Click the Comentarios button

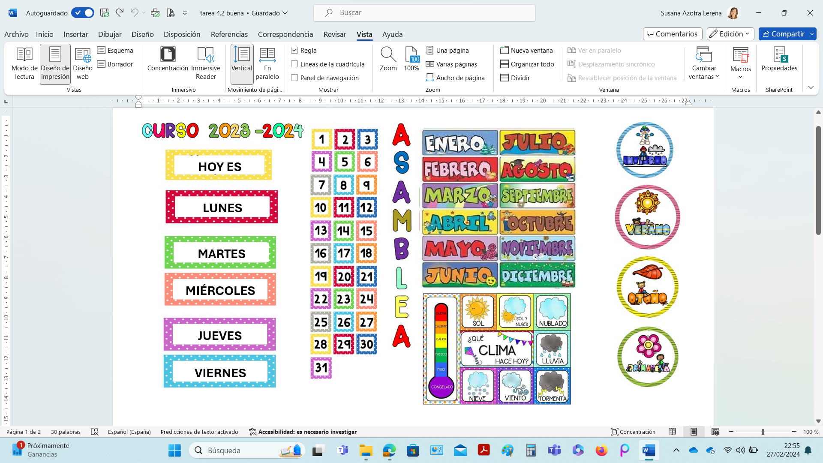[672, 34]
